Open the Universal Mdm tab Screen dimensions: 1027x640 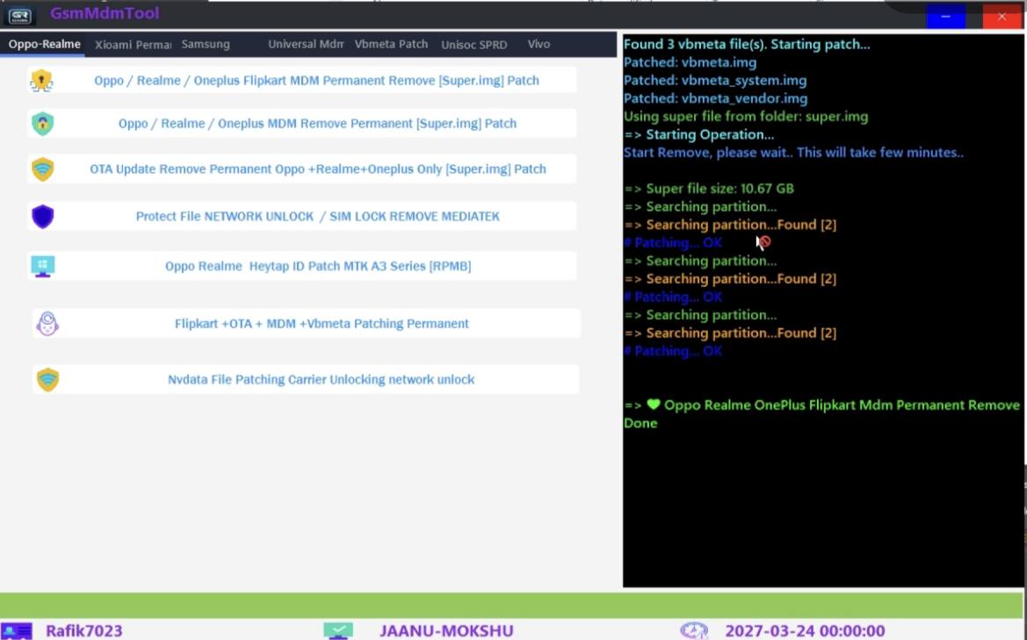[x=306, y=45]
